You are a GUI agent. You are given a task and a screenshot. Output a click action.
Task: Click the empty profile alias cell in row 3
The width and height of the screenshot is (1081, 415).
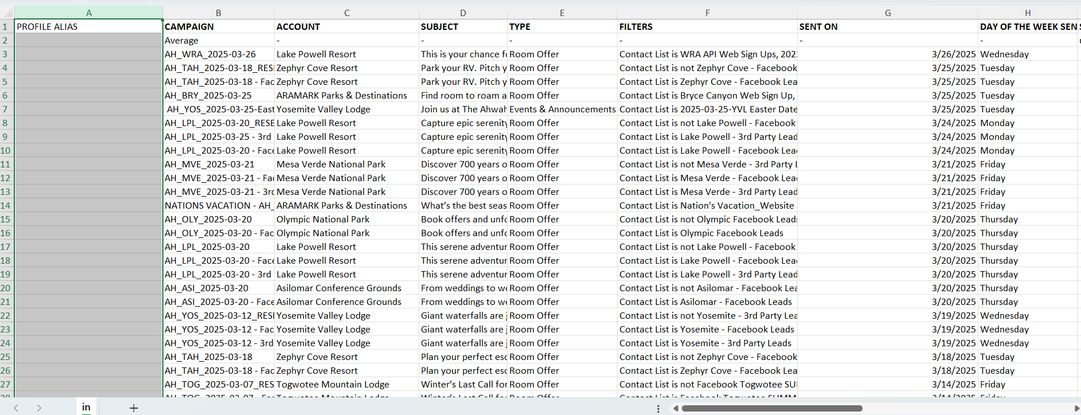(x=88, y=54)
